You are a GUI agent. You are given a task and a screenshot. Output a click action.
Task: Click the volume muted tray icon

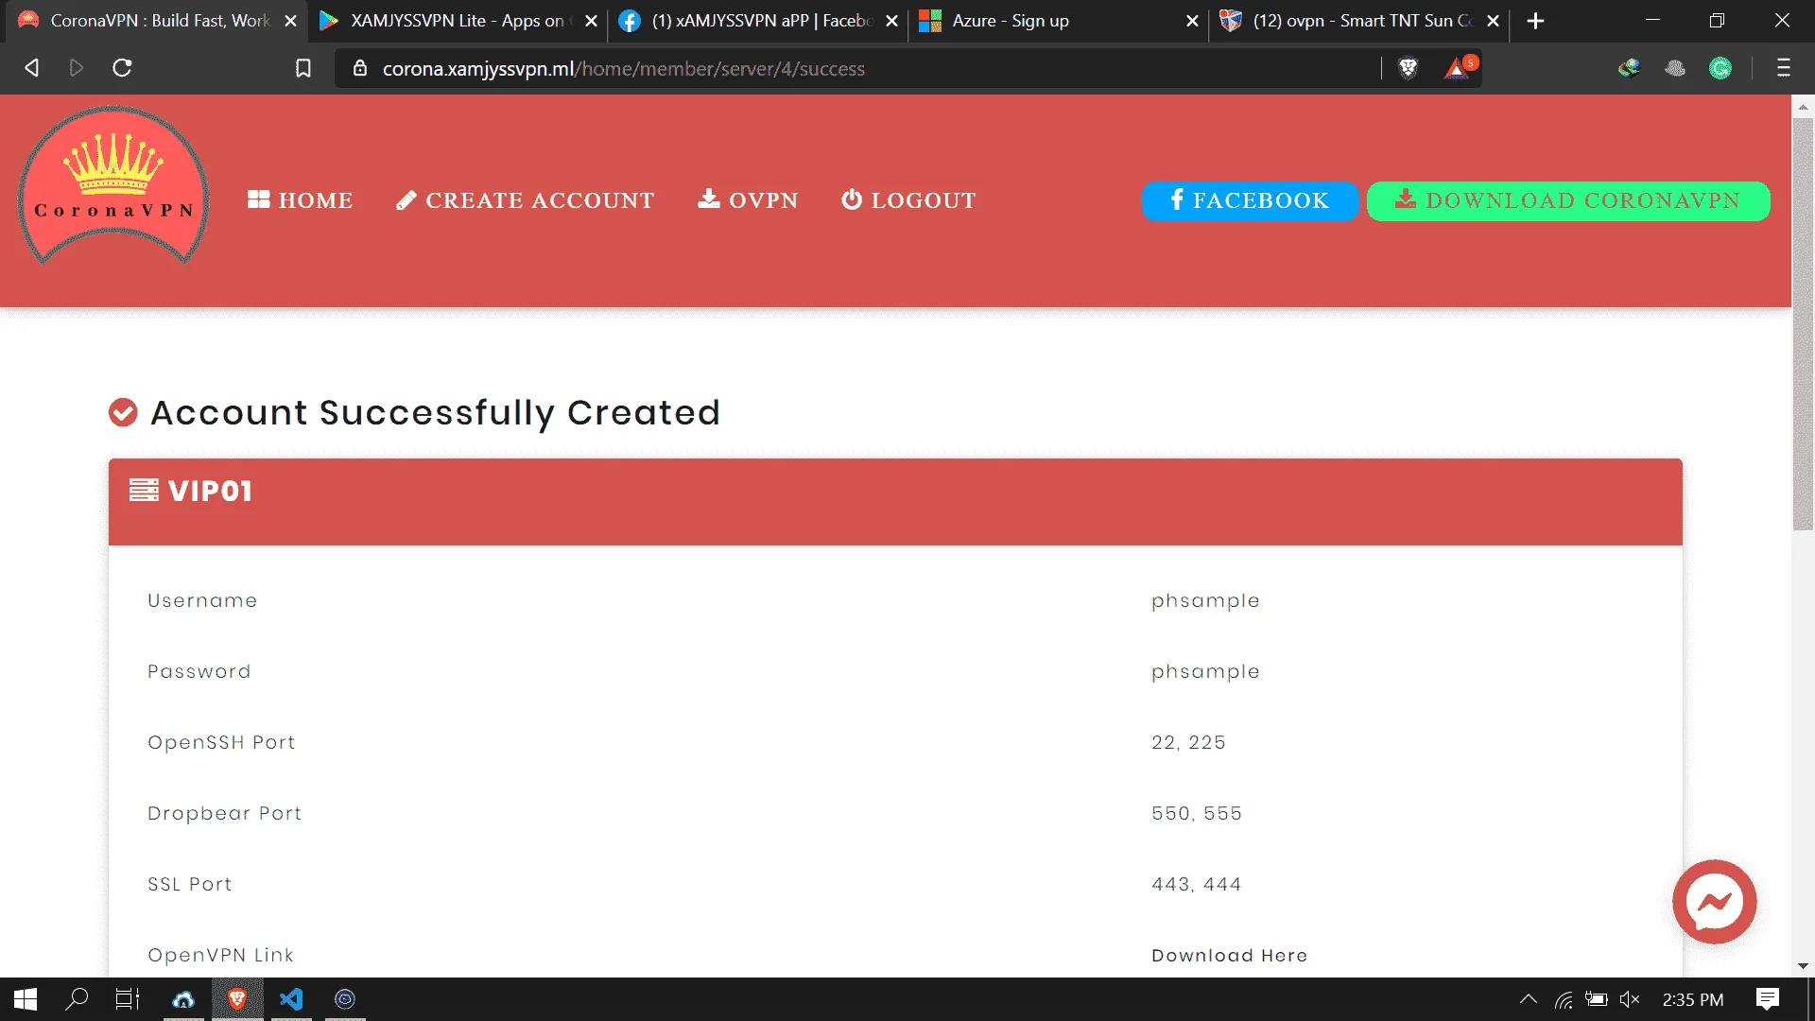[x=1630, y=999]
